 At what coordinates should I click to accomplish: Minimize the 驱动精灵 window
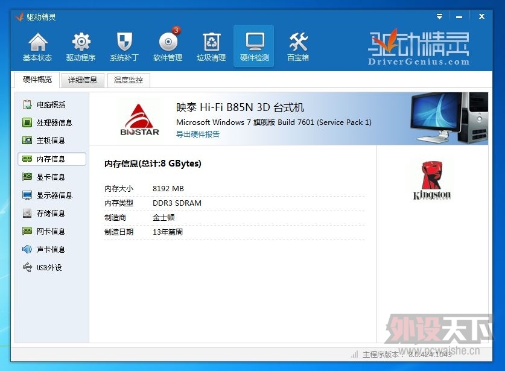[x=459, y=16]
